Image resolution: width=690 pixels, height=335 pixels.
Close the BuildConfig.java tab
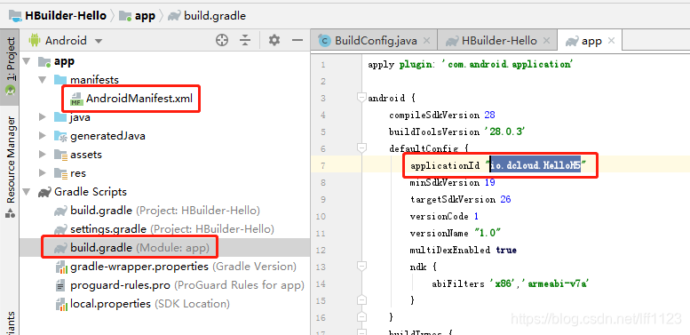point(426,41)
